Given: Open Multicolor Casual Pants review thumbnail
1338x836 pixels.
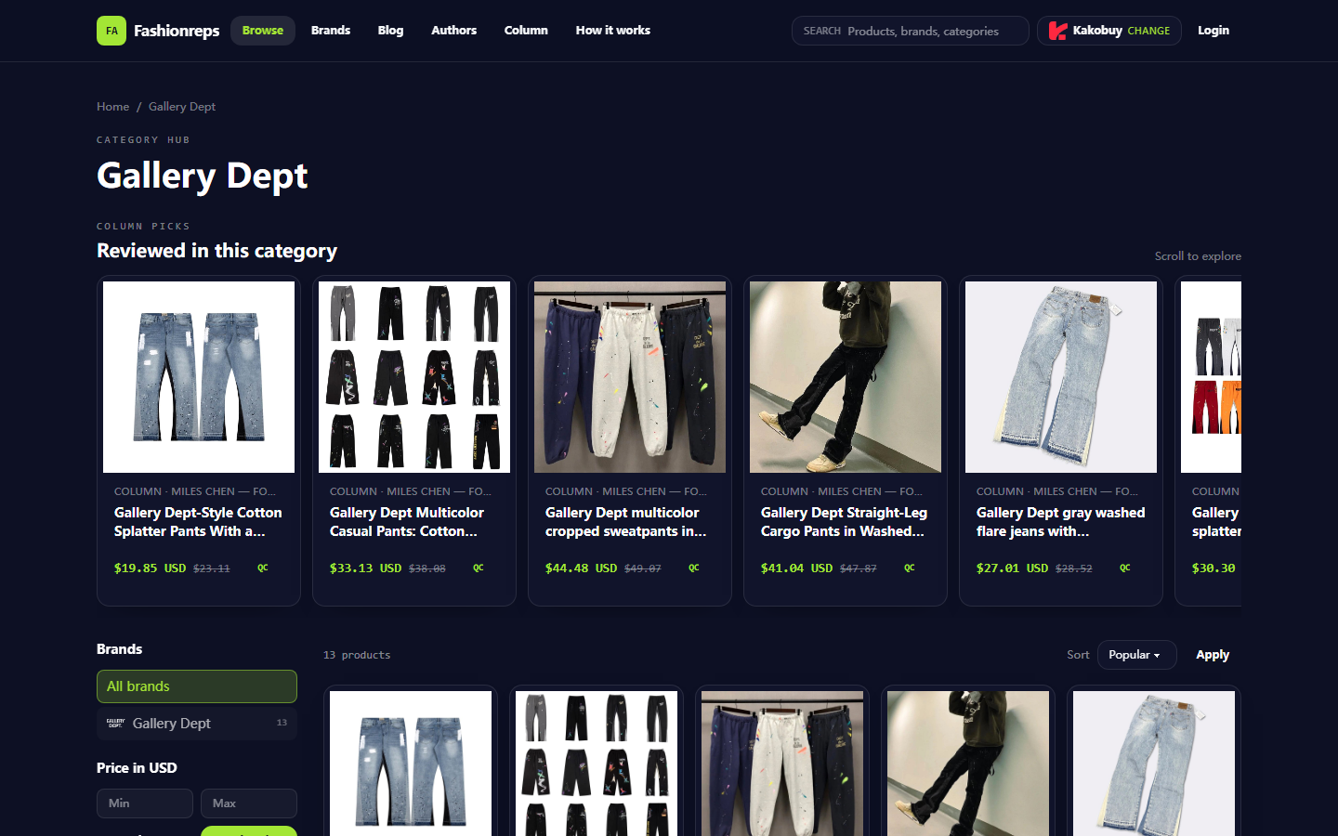Looking at the screenshot, I should [x=414, y=377].
